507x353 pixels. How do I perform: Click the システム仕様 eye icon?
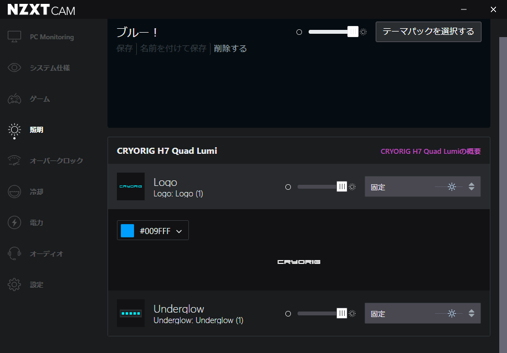point(14,68)
